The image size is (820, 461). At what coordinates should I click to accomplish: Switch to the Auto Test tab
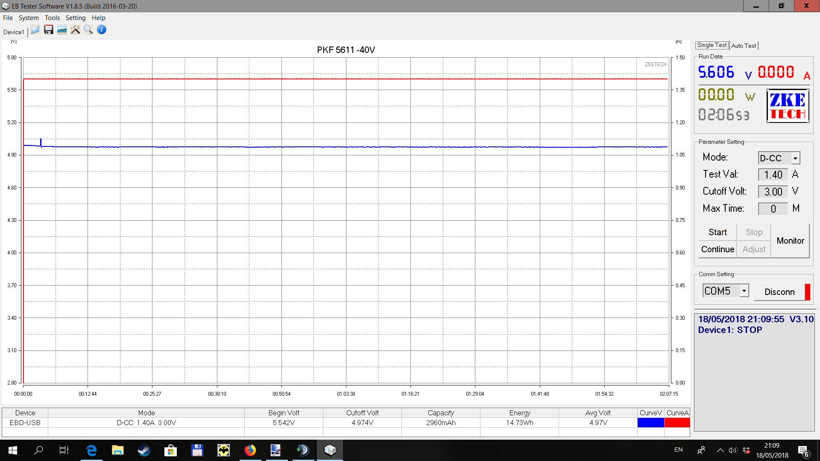744,46
